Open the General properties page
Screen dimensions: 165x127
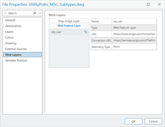(10, 20)
